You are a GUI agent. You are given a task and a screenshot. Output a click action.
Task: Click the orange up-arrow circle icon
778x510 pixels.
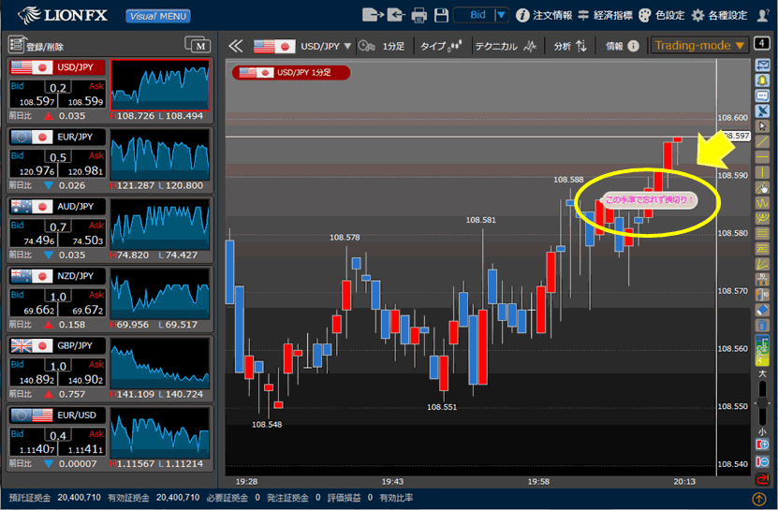(759, 498)
